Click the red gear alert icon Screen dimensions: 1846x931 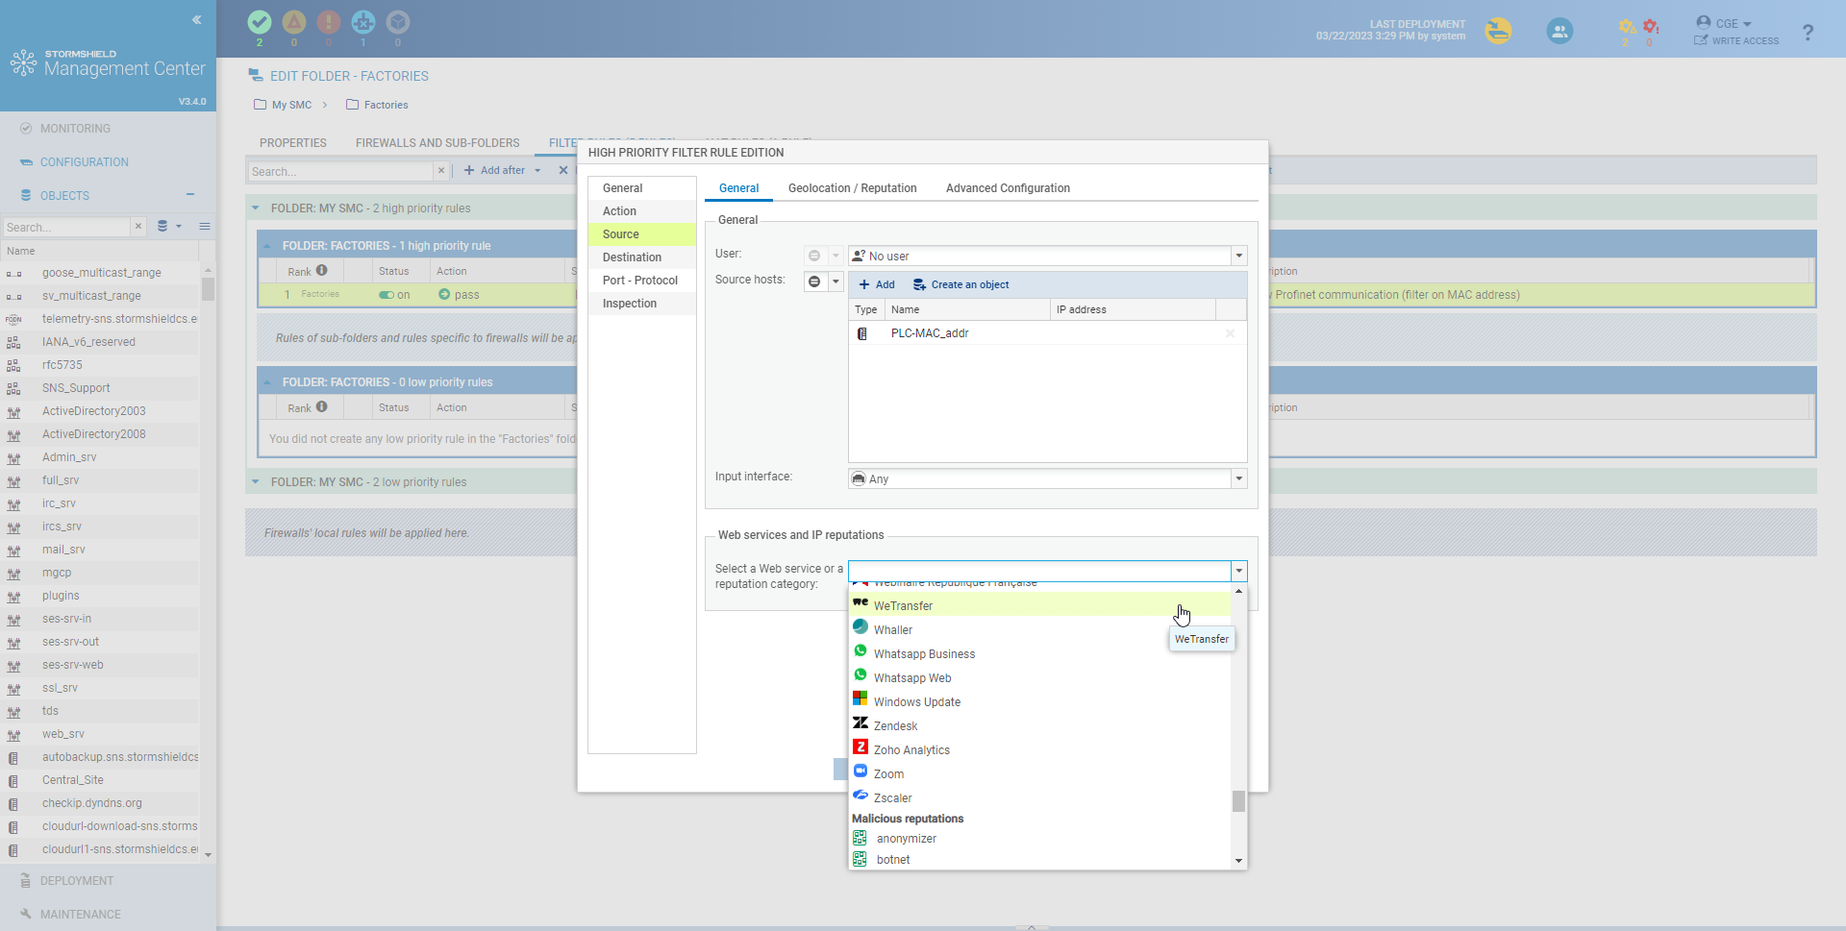[1651, 27]
